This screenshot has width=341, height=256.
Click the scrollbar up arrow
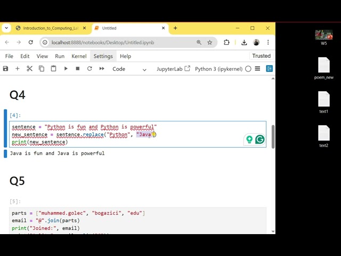click(273, 78)
